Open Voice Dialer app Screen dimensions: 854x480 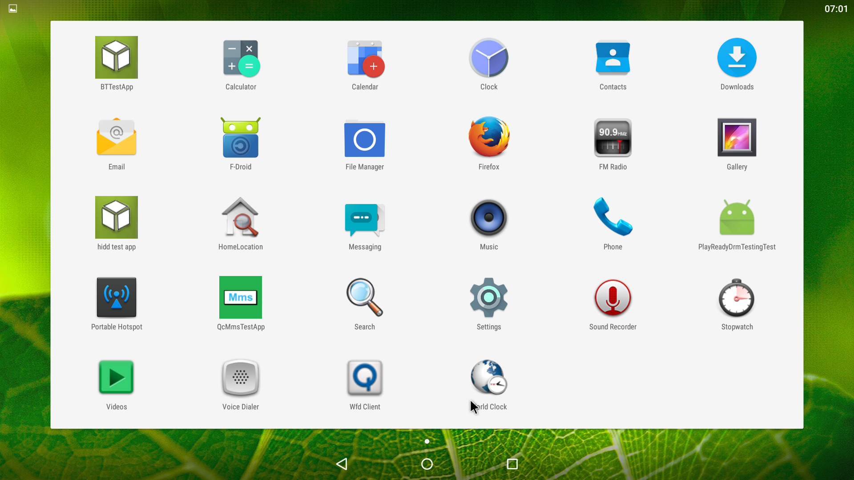tap(241, 377)
